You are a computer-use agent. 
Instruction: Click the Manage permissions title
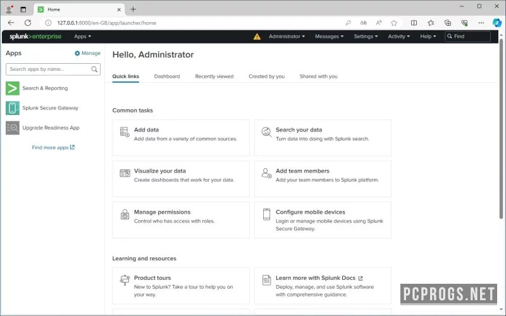[162, 212]
